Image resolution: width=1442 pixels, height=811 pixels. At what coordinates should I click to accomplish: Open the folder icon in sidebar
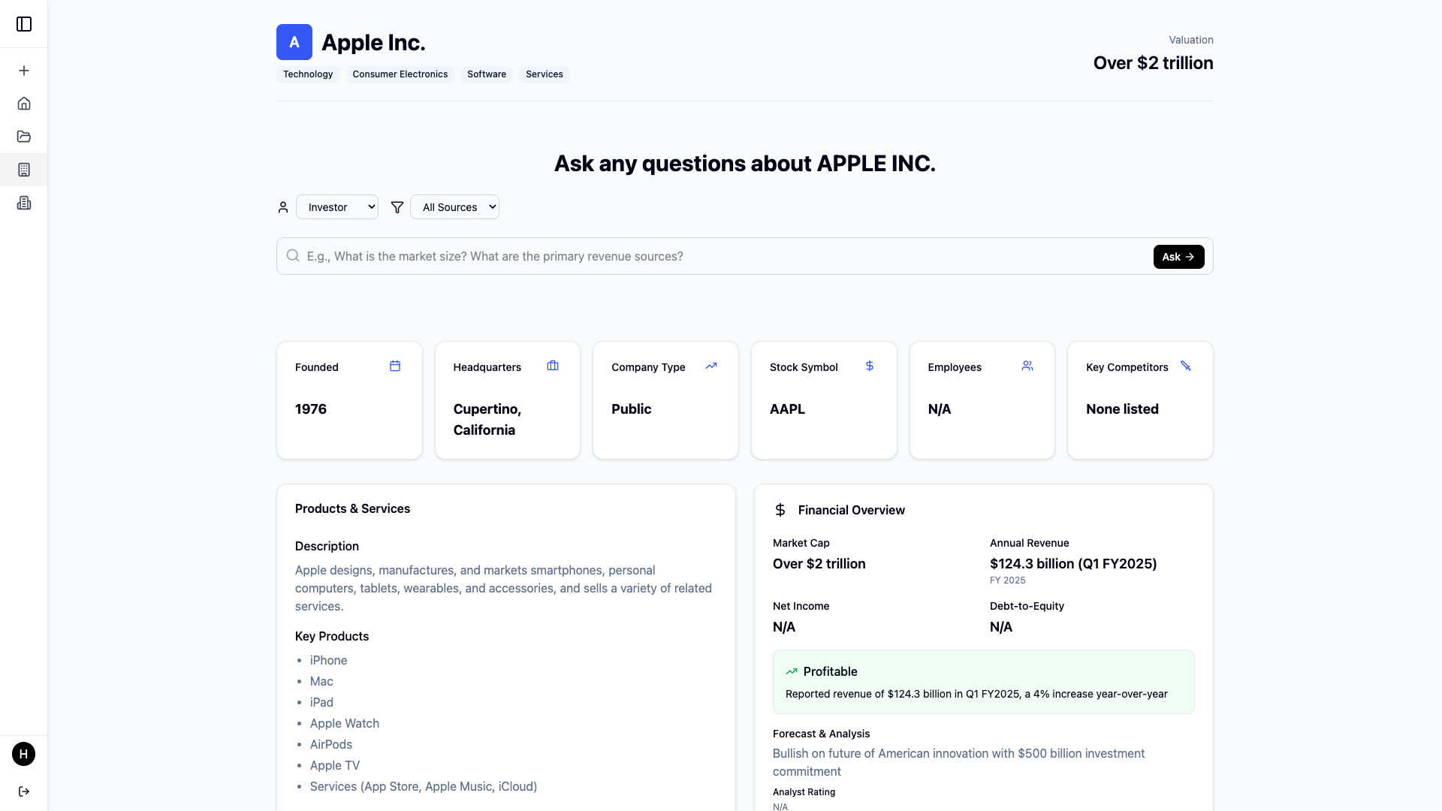coord(24,137)
